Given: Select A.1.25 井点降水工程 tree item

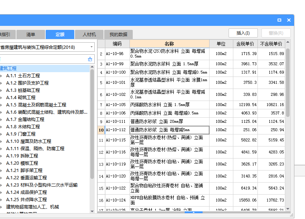Looking at the screenshot, I should point(26,200).
